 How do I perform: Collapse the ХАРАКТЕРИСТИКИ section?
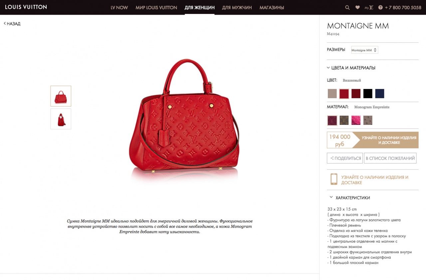(x=350, y=198)
